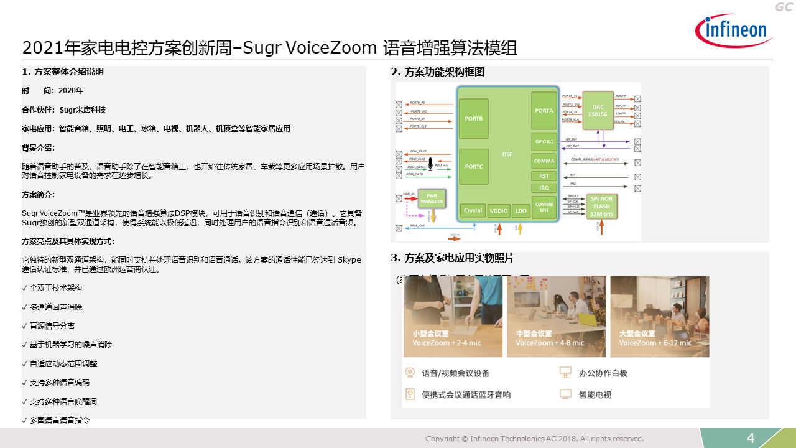The image size is (796, 448).
Task: Click the slide title about Sugr VoiceZoom
Action: pyautogui.click(x=270, y=47)
